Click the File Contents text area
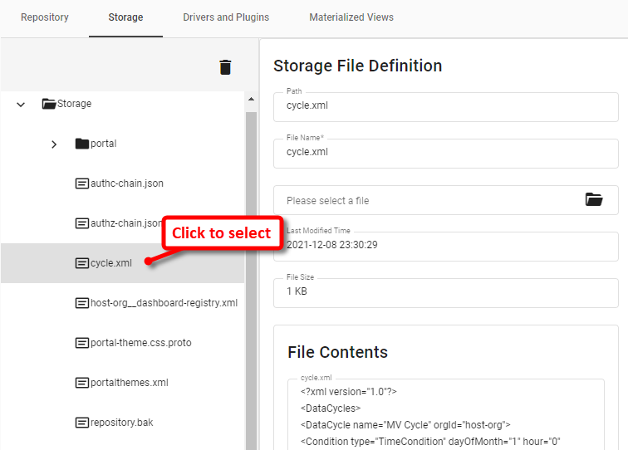 pyautogui.click(x=445, y=415)
